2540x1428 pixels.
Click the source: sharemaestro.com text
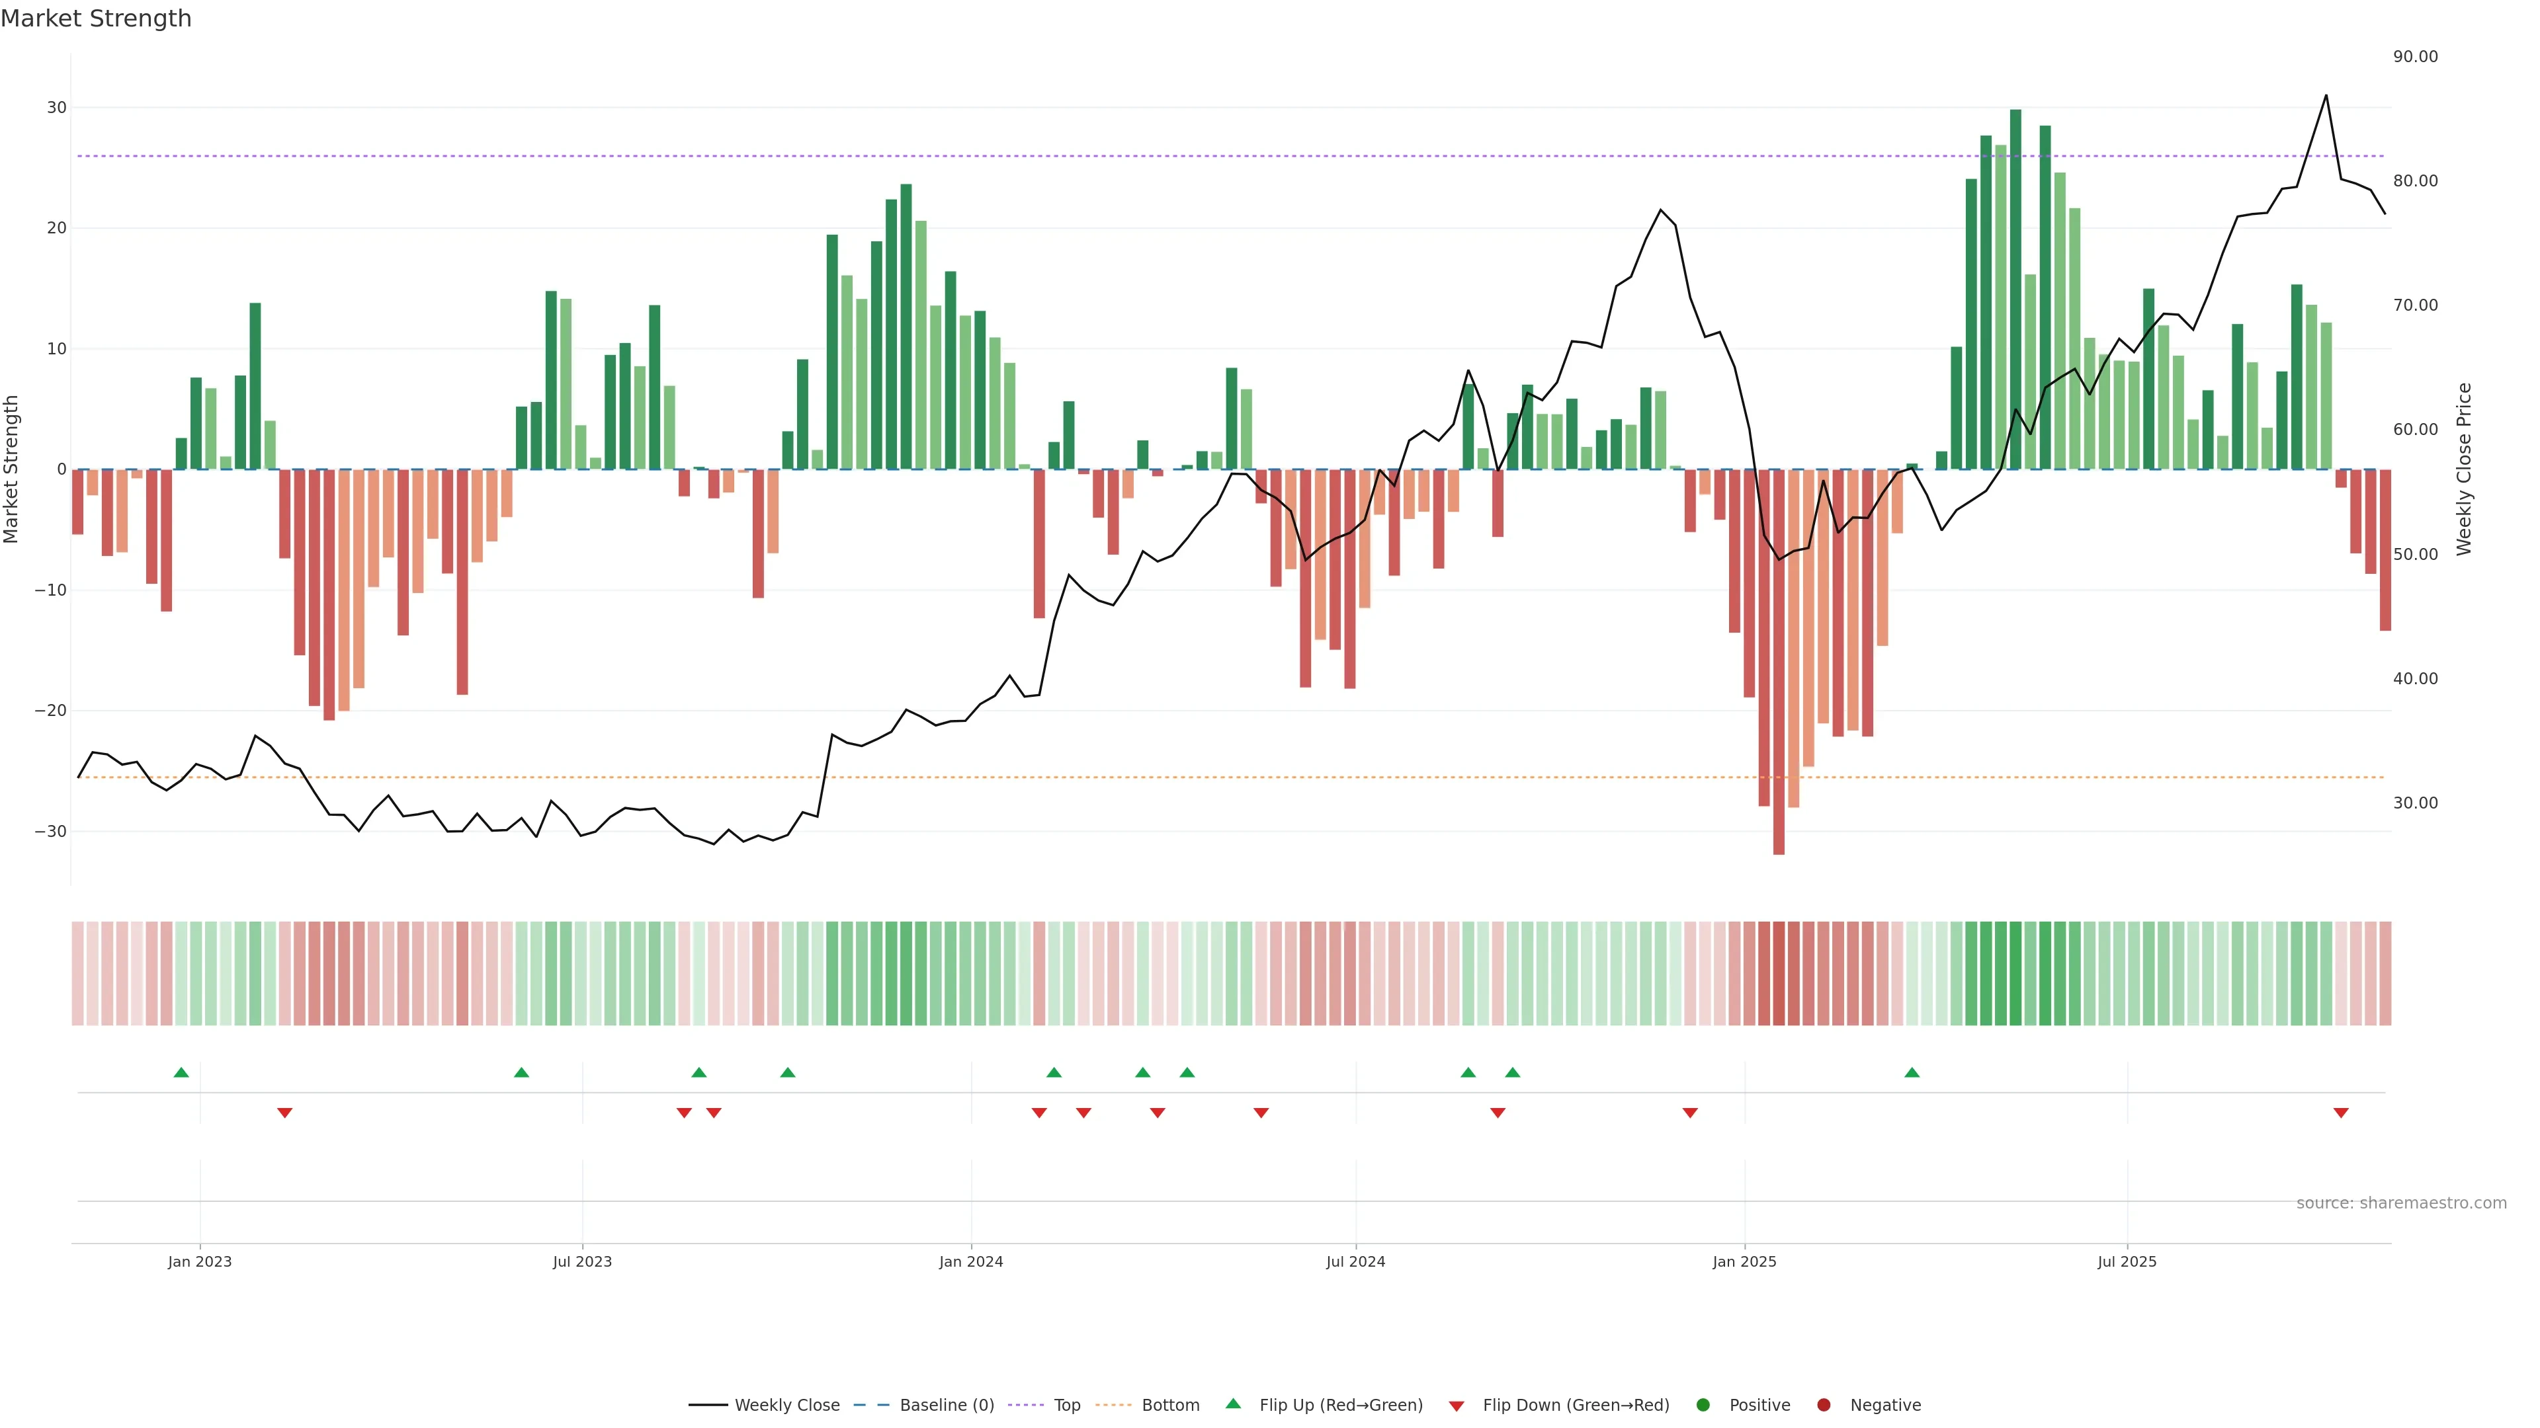pos(2401,1203)
